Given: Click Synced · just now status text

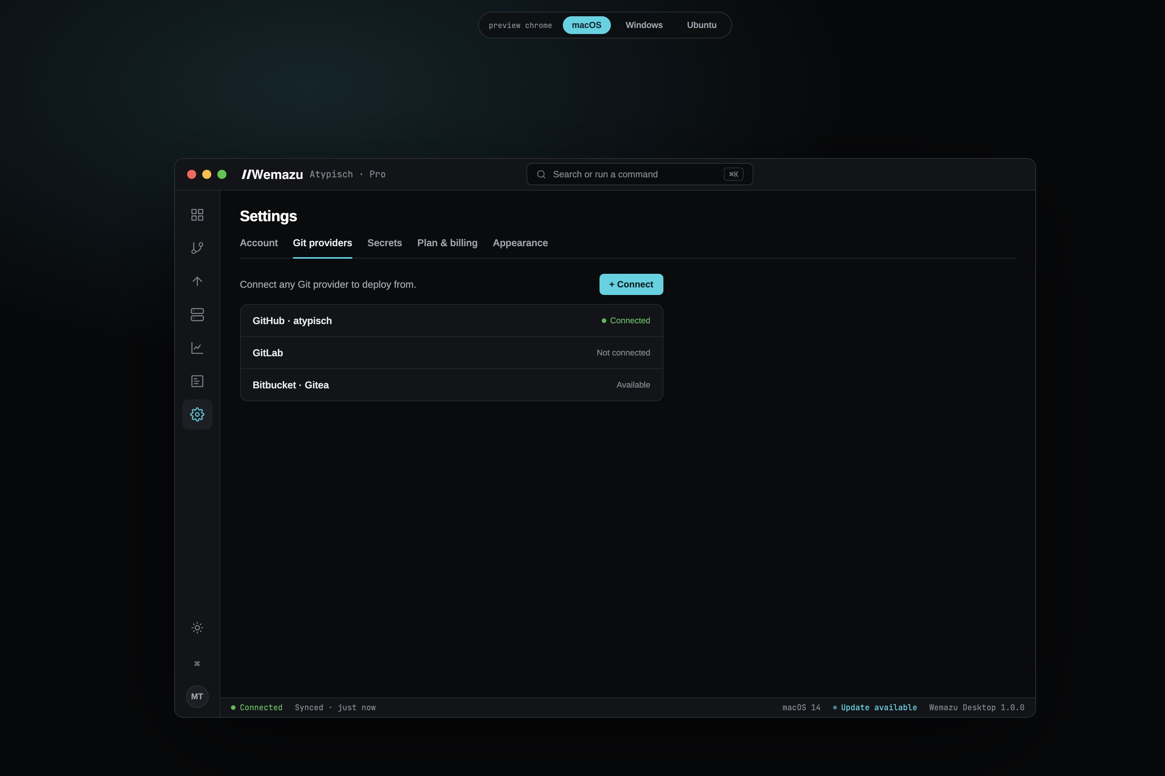Looking at the screenshot, I should [x=335, y=708].
